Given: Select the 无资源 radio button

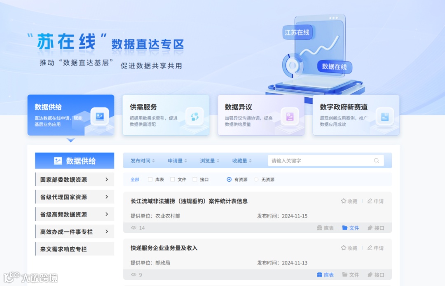Looking at the screenshot, I should pos(256,179).
